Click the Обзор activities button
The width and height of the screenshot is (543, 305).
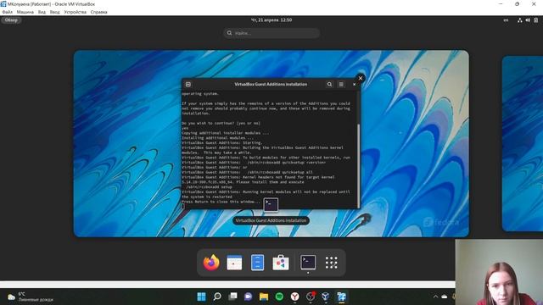click(11, 20)
